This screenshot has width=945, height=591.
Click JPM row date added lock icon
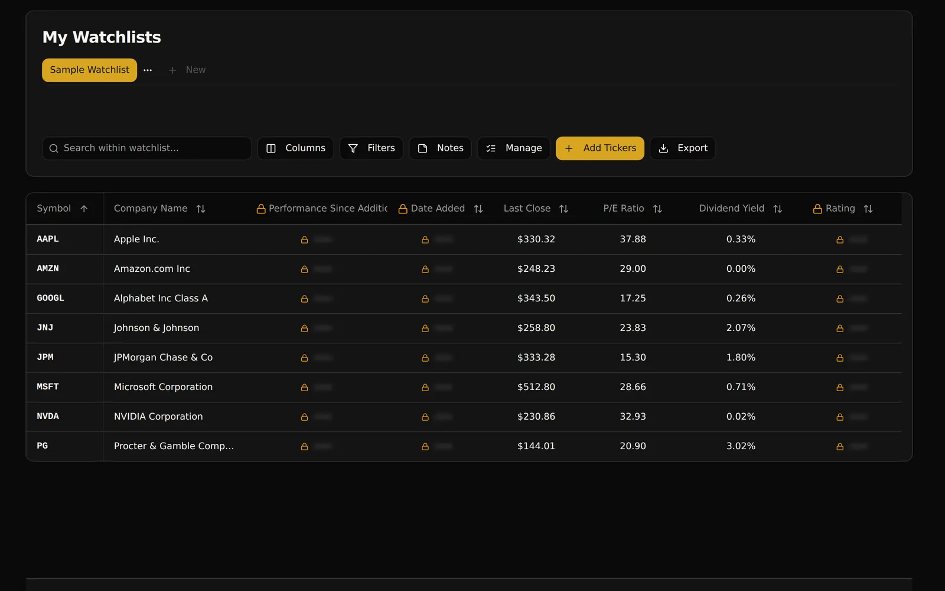tap(425, 358)
